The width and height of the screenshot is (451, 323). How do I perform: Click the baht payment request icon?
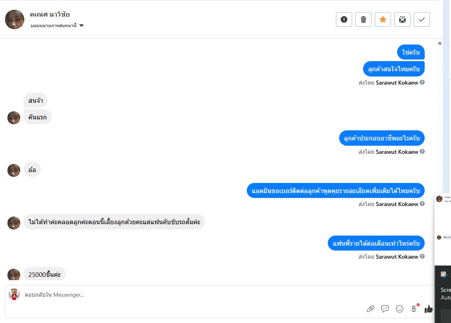click(414, 309)
